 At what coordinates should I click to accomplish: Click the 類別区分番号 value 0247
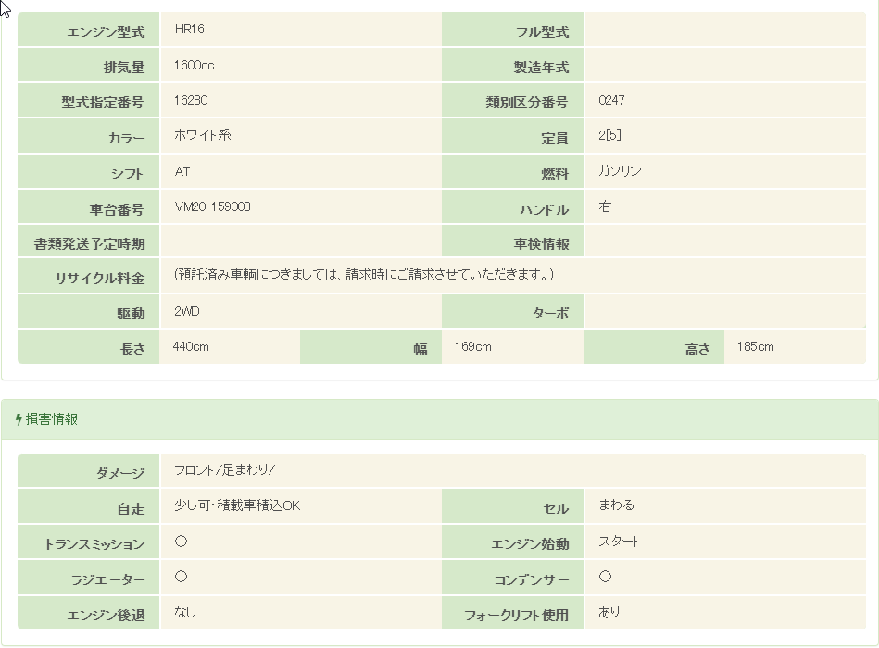click(611, 100)
